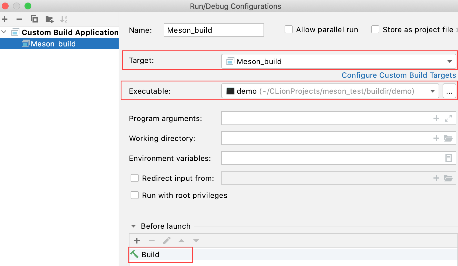
Task: Sort configurations alphabetically
Action: pyautogui.click(x=64, y=19)
